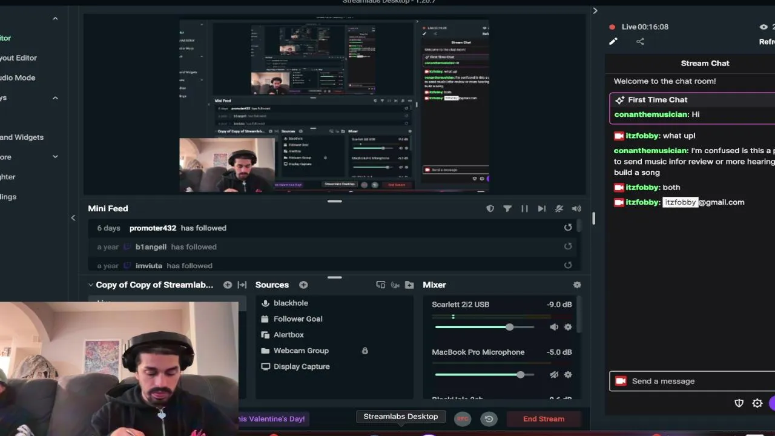Click the share stream icon

640,41
